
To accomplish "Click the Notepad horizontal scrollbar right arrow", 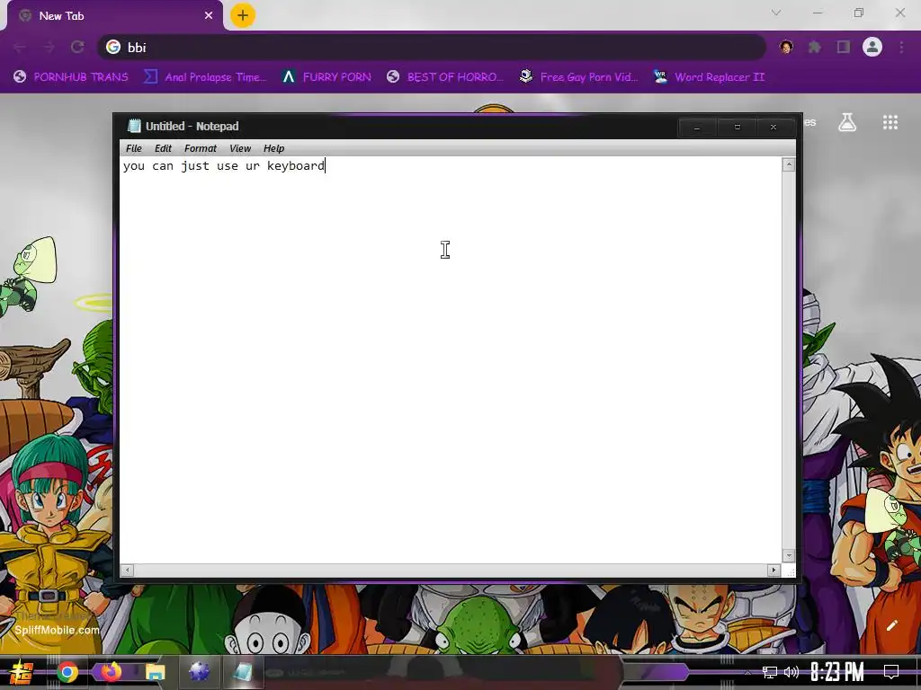I will click(773, 570).
